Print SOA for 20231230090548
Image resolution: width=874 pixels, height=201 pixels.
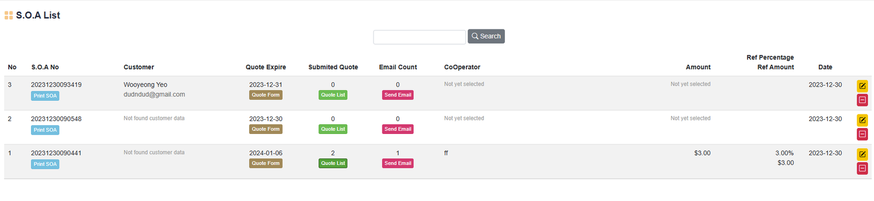click(x=45, y=130)
